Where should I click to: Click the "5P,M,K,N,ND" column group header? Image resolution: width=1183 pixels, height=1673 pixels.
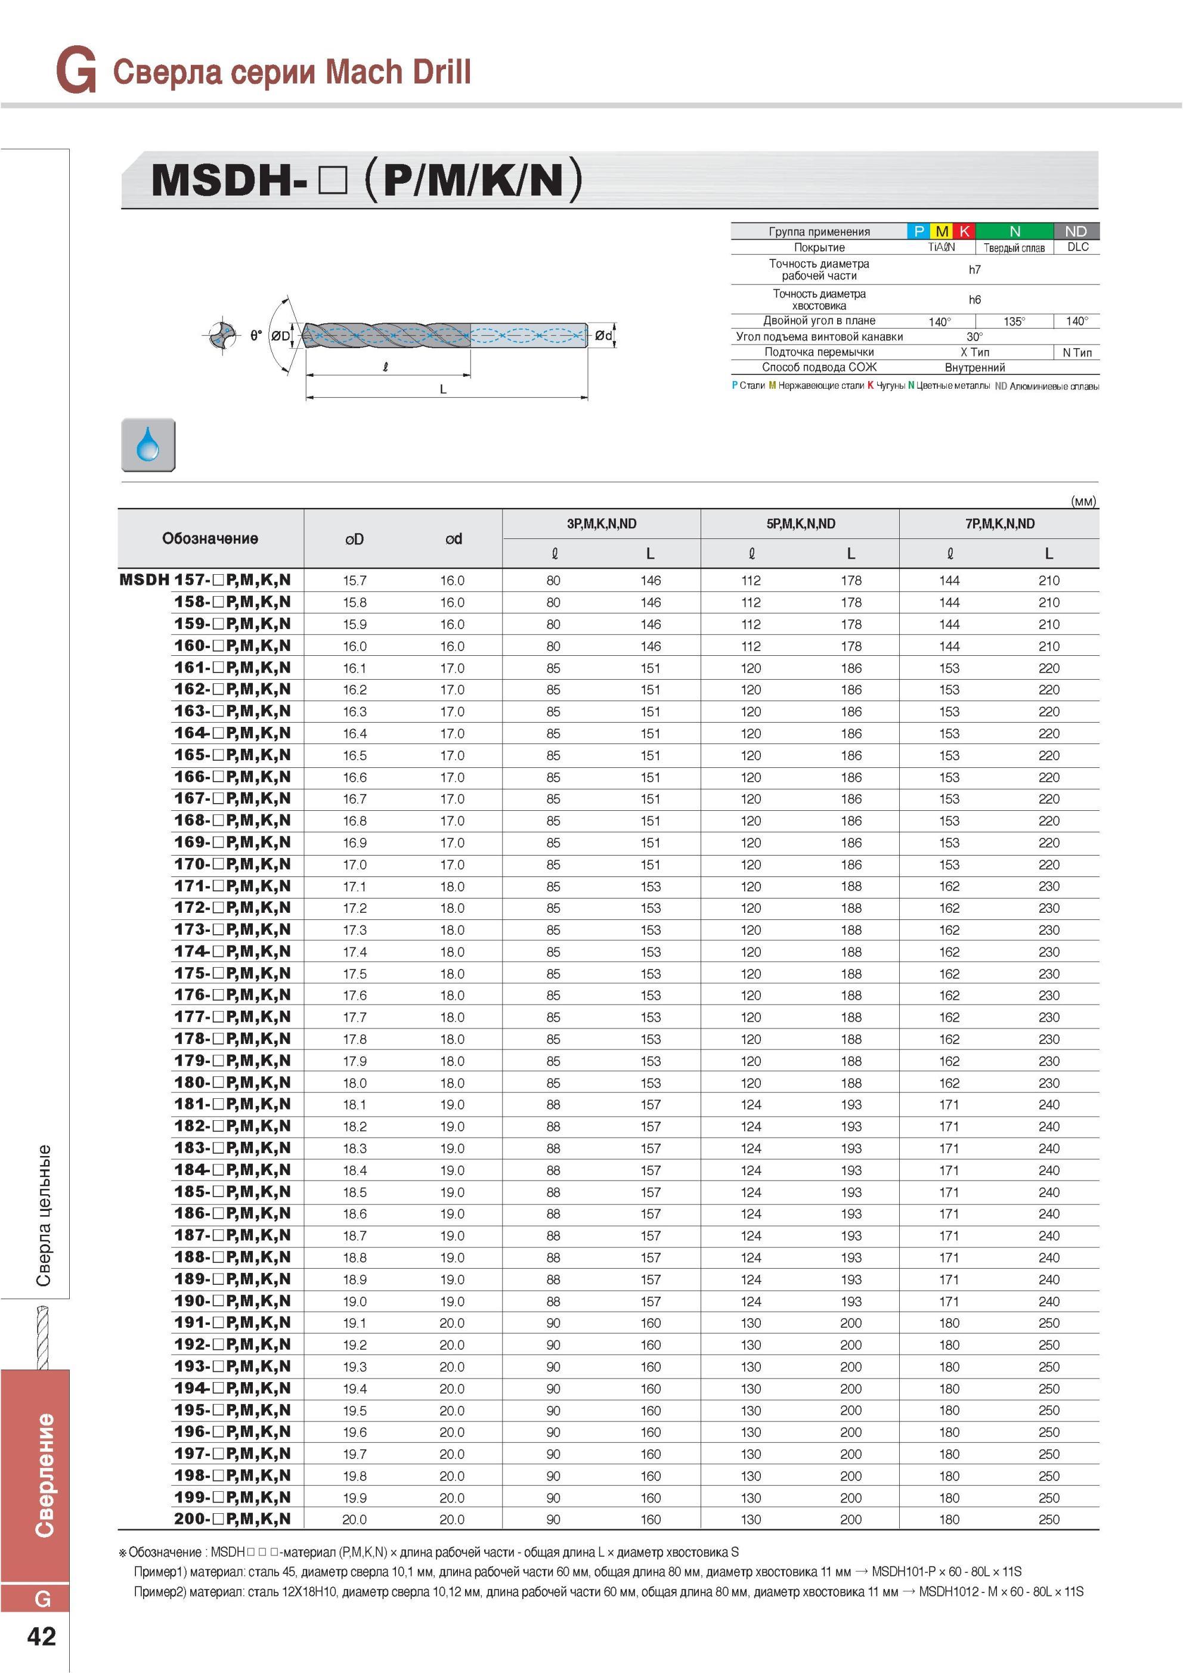800,524
